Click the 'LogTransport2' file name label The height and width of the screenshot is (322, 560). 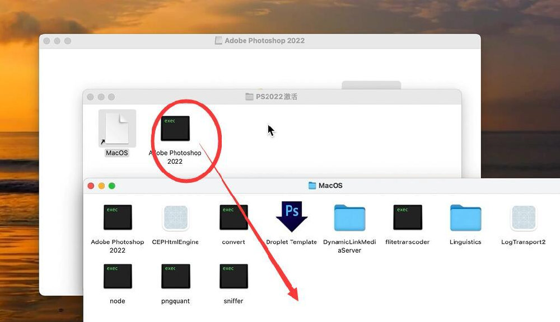pyautogui.click(x=523, y=241)
